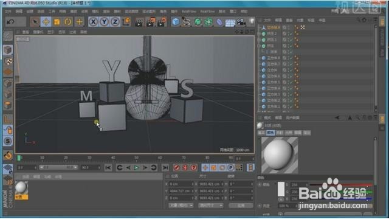Step to the next frame

145,168
